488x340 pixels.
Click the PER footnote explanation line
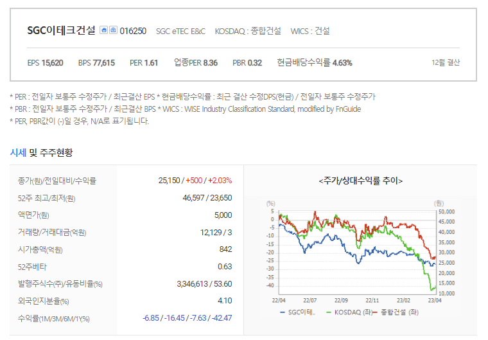tap(193, 97)
